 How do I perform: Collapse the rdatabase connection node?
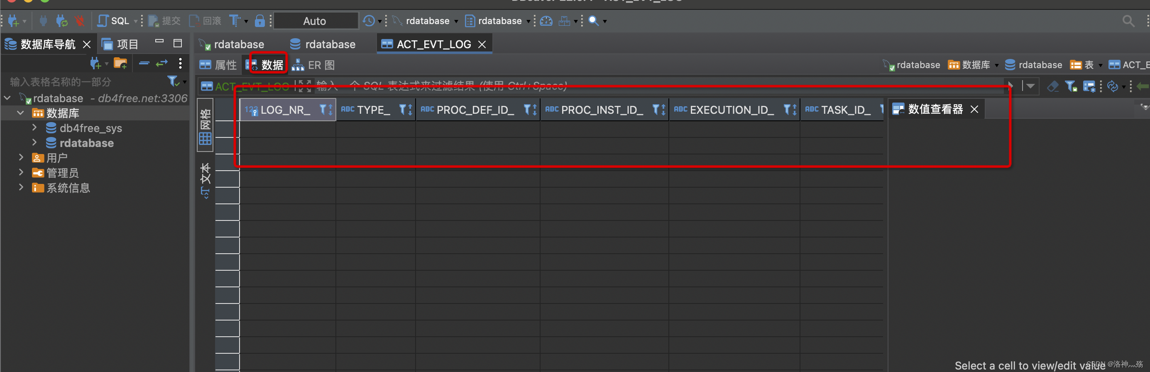7,98
